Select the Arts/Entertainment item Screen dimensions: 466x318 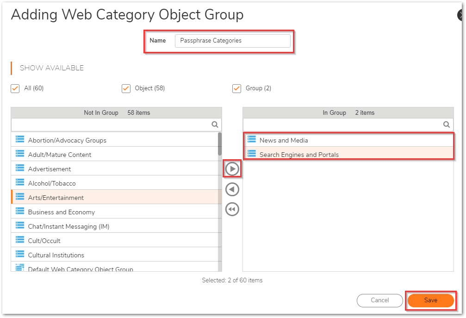click(x=56, y=198)
